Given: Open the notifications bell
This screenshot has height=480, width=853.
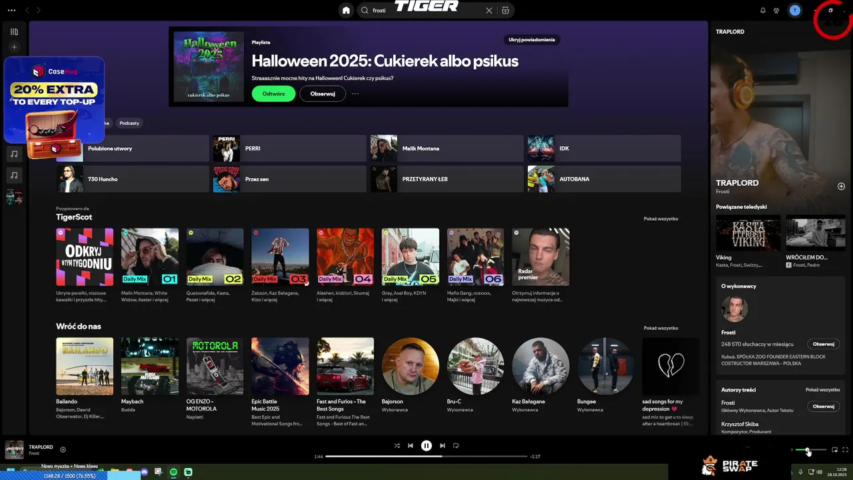Looking at the screenshot, I should (763, 11).
